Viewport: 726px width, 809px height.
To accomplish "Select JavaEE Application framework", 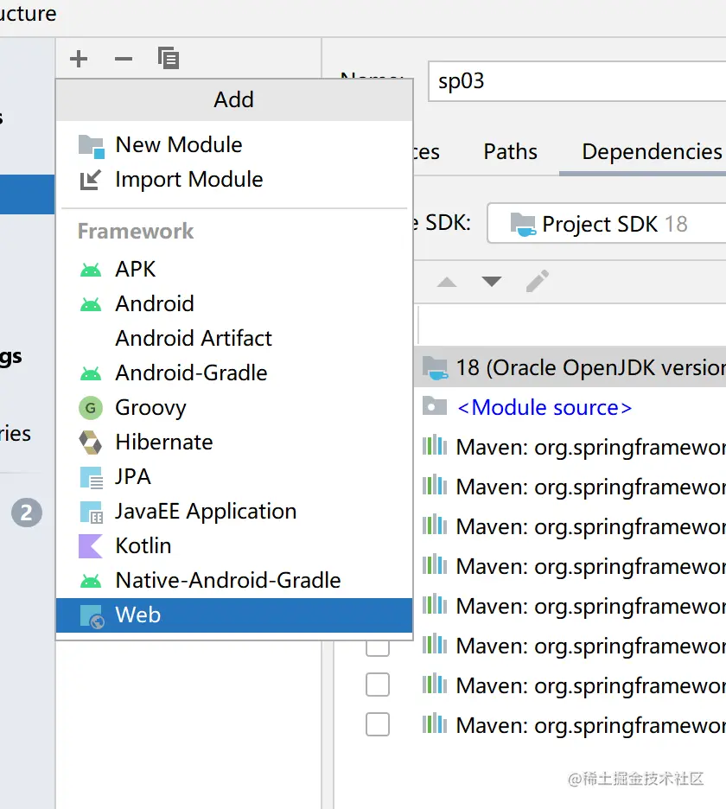I will pos(234,512).
